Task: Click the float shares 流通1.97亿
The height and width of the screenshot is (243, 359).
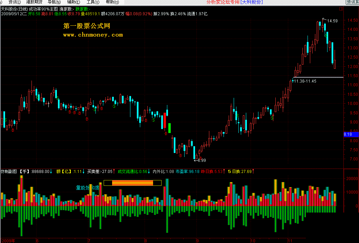Action: click(197, 14)
